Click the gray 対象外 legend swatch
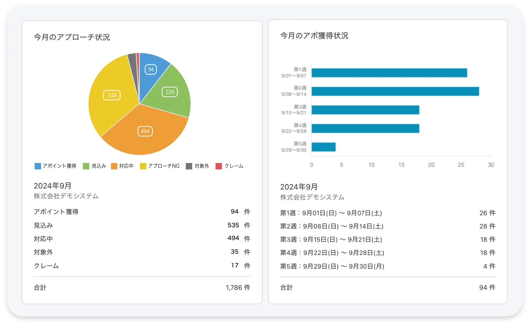This screenshot has width=530, height=326. point(189,166)
